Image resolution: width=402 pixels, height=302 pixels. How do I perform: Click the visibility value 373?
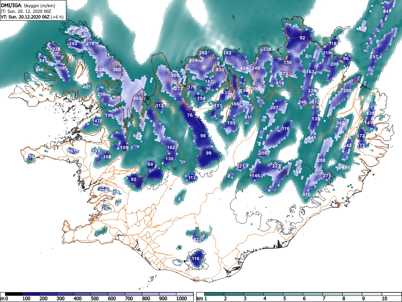pyautogui.click(x=284, y=74)
